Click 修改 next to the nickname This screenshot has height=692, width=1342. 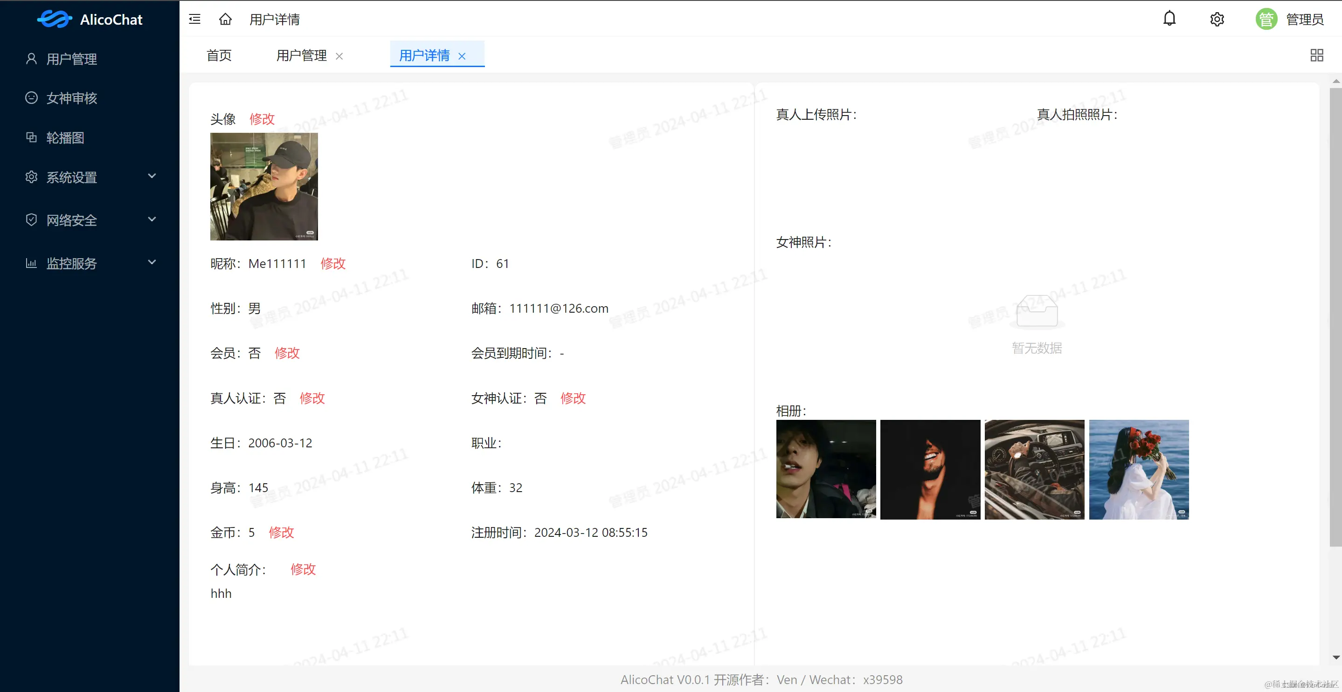[333, 263]
